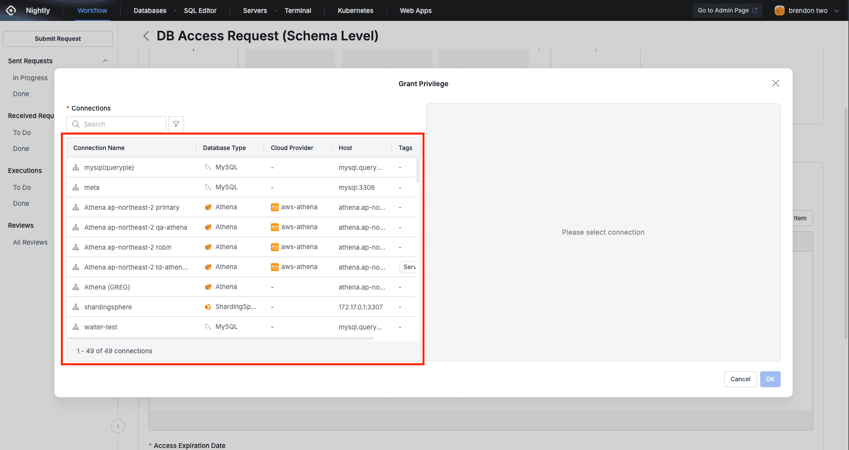
Task: Open the SQL Editor tab
Action: (x=200, y=10)
